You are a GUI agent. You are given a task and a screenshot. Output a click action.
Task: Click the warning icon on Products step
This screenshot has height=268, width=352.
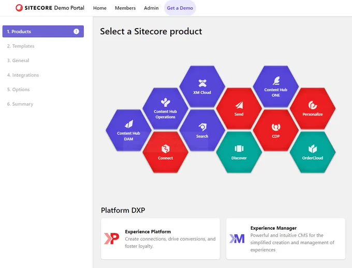click(x=76, y=32)
